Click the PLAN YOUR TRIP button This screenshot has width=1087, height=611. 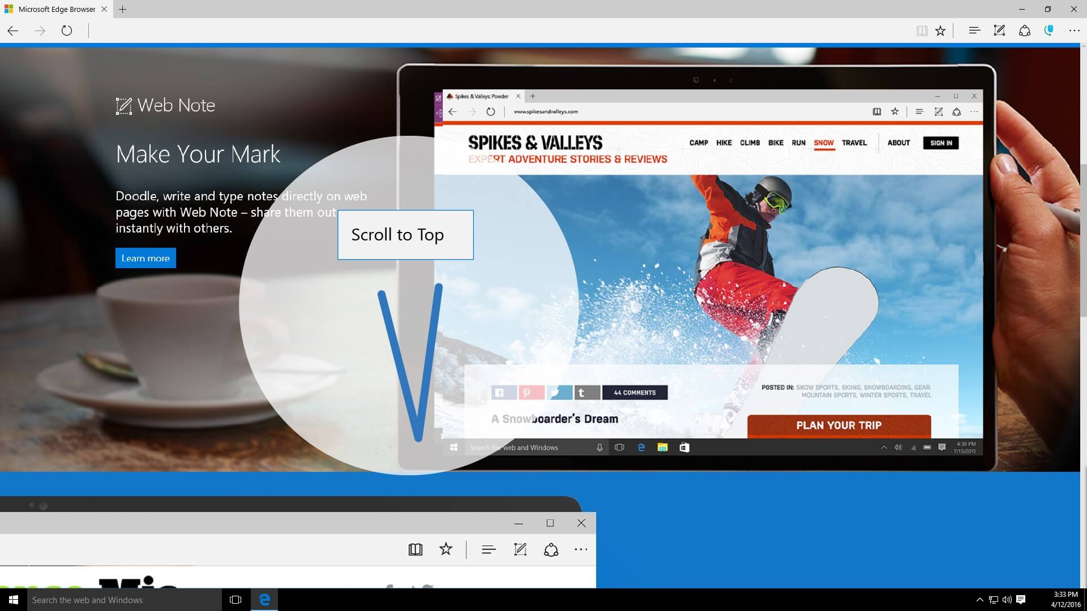point(839,424)
